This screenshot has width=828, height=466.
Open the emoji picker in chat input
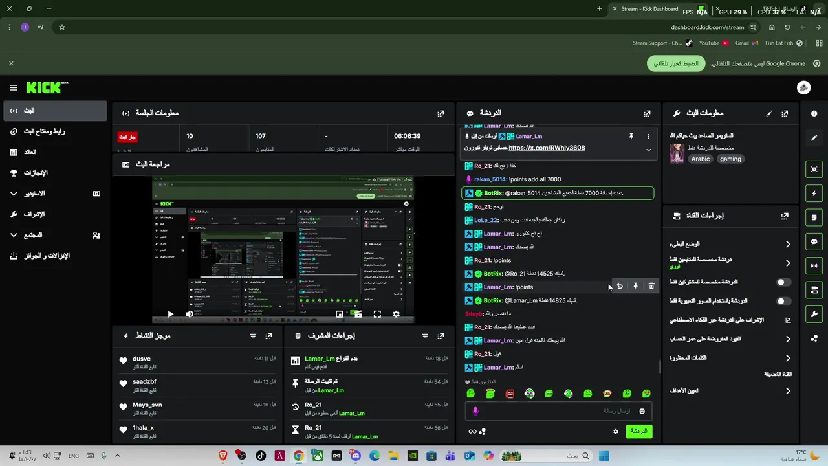(x=642, y=411)
